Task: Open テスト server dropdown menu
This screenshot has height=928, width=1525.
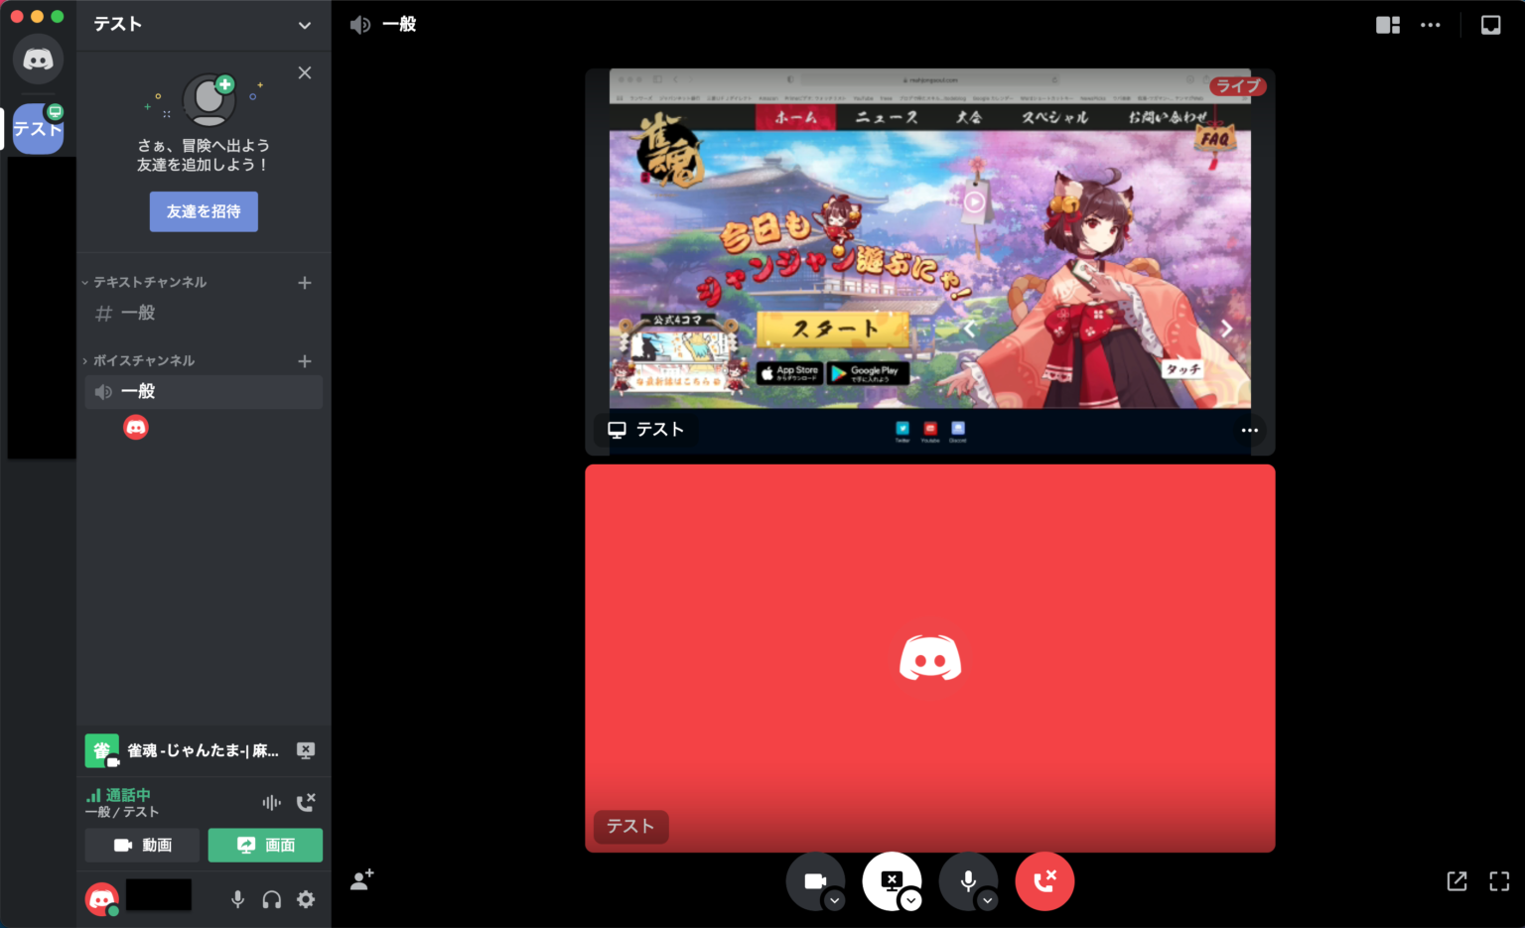Action: (304, 25)
